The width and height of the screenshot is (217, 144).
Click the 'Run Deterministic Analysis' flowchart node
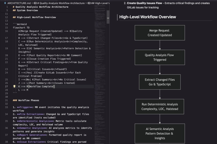tap(160, 107)
